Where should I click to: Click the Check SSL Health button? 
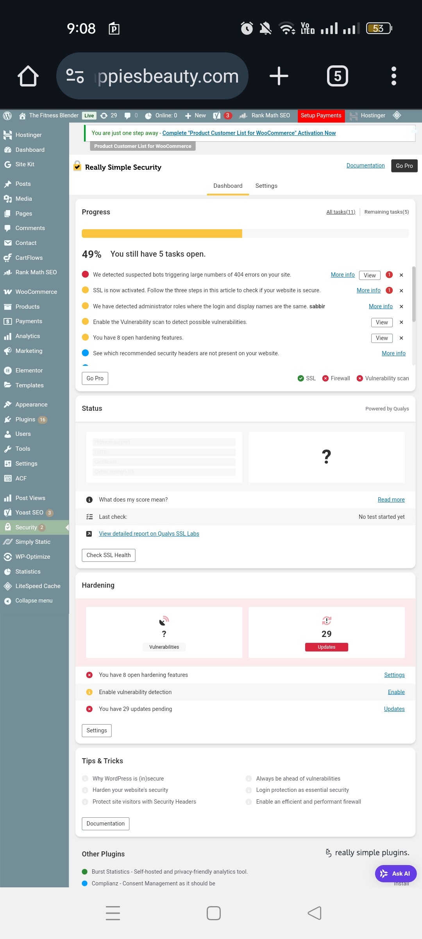pos(109,555)
